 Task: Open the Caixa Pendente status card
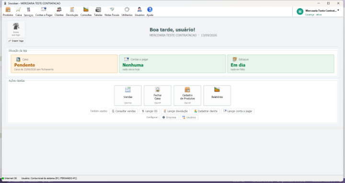click(64, 64)
